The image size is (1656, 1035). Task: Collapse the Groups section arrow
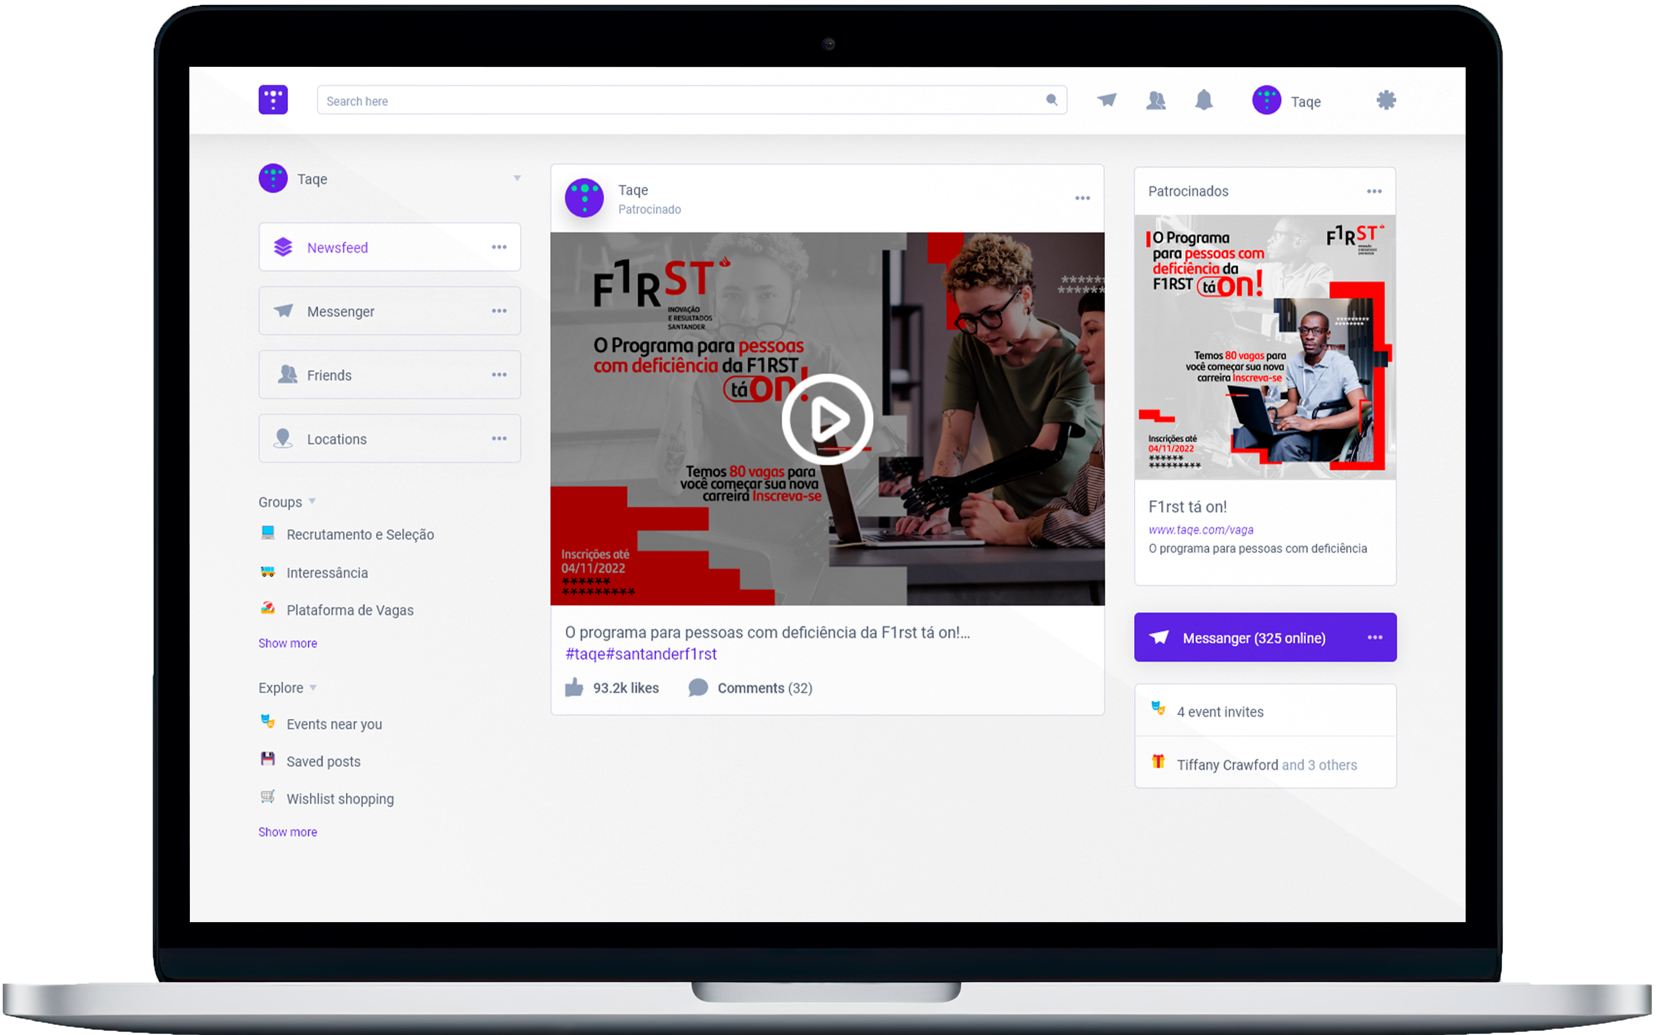(x=312, y=501)
